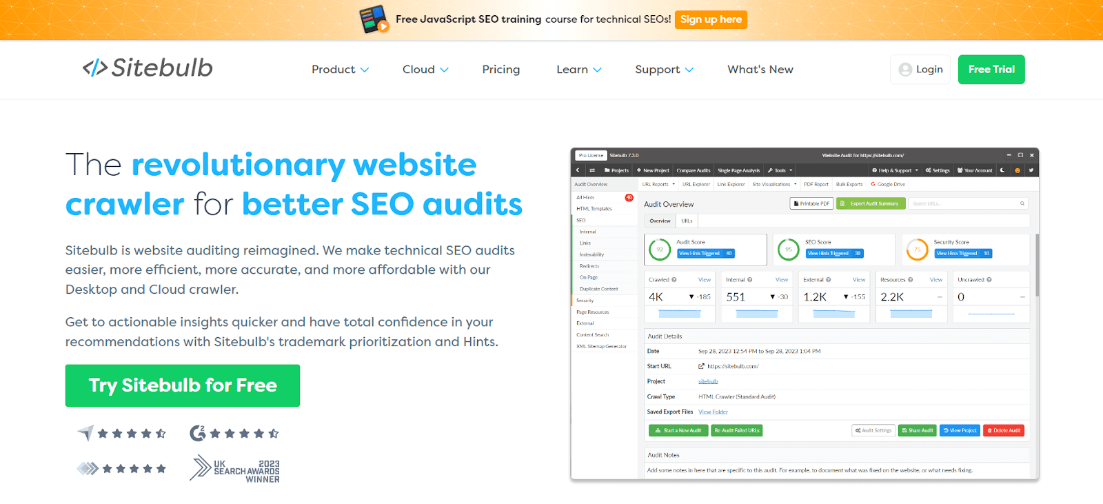Open Link Explorer in the app's report bar
The width and height of the screenshot is (1103, 504).
click(731, 184)
